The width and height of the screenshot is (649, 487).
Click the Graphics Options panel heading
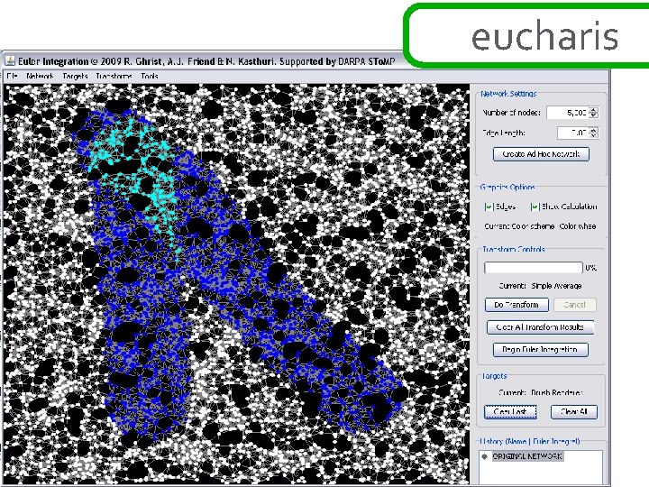click(x=507, y=188)
